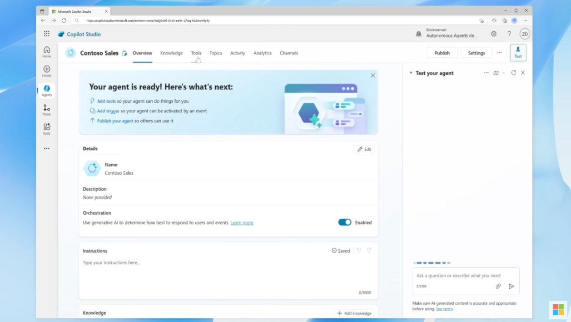The height and width of the screenshot is (322, 571).
Task: Open the Learn more link
Action: point(242,223)
